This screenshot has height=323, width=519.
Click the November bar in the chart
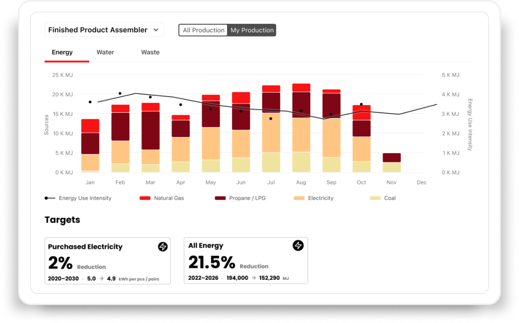click(x=391, y=161)
